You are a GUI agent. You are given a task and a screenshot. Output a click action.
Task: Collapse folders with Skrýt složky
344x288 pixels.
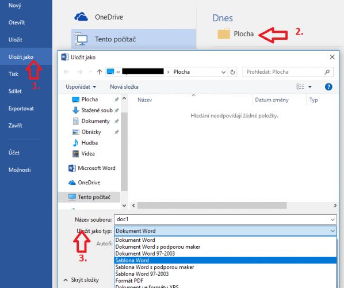click(81, 280)
